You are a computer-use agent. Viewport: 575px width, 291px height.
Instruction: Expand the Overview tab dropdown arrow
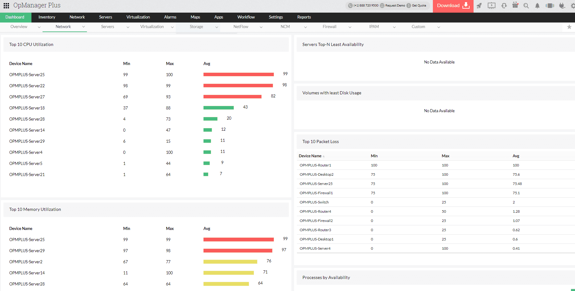point(39,27)
